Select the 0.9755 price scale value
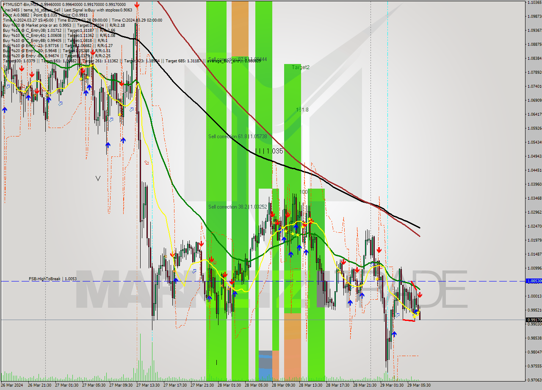 534,366
